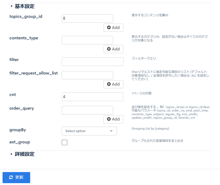Image resolution: width=220 pixels, height=185 pixels.
Task: Click the order_query input field
Action: pyautogui.click(x=87, y=110)
